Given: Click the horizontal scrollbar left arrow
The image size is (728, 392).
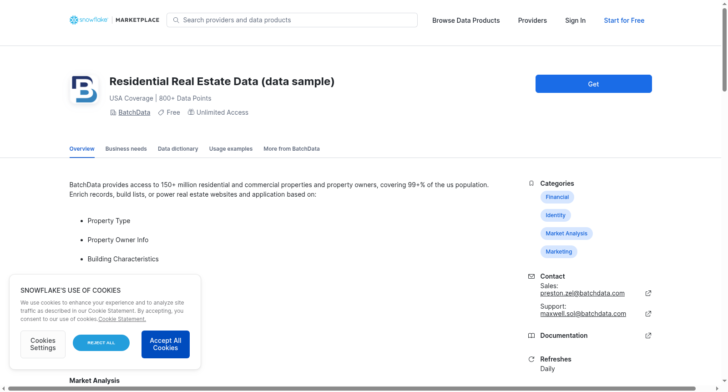Looking at the screenshot, I should tap(4, 388).
